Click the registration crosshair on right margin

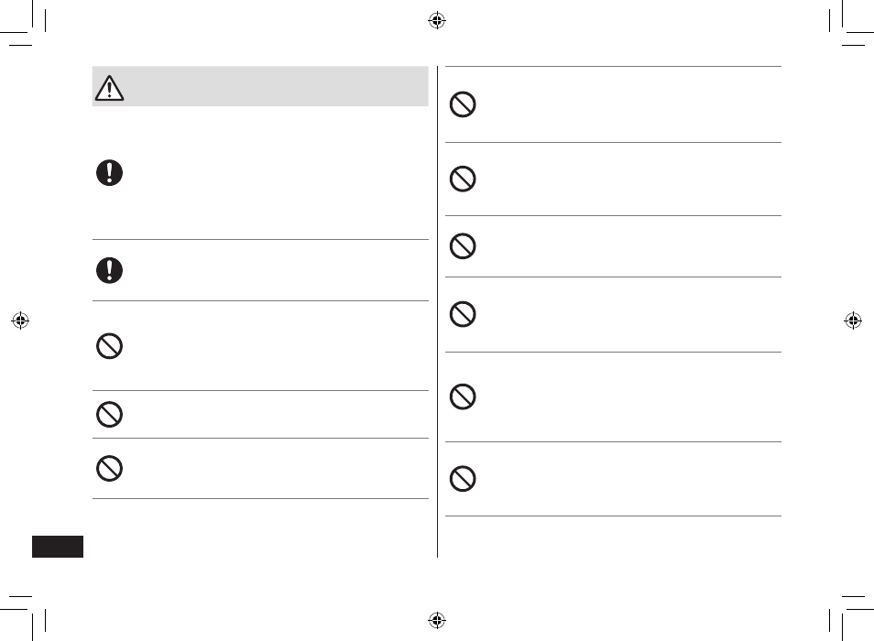coord(853,320)
